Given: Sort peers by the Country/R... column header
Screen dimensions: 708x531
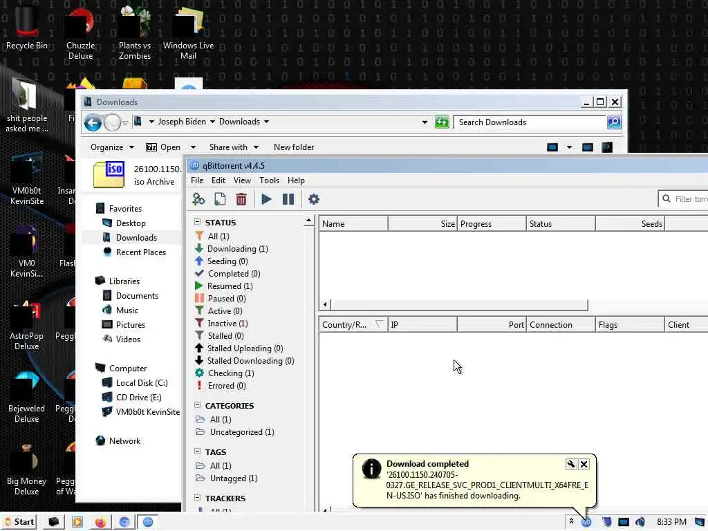Looking at the screenshot, I should (x=353, y=325).
